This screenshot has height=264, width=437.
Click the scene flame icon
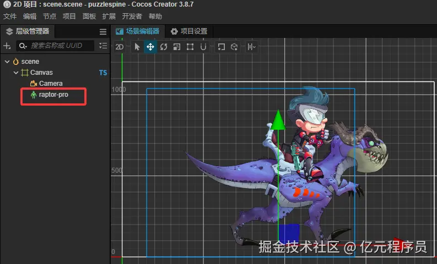(16, 62)
